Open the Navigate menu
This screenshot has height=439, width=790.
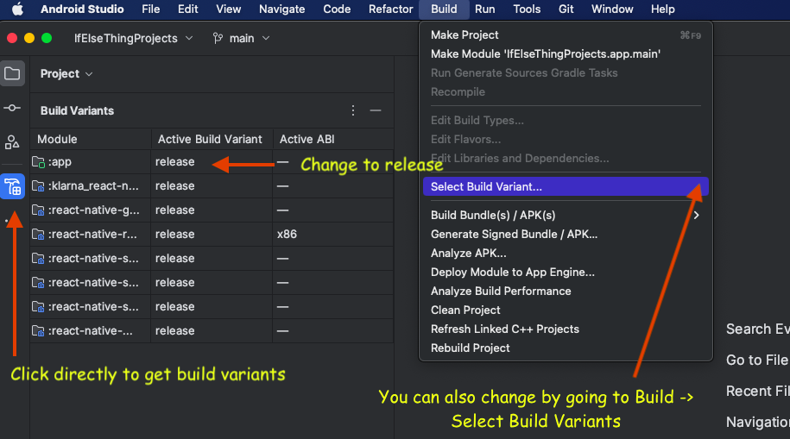click(x=282, y=9)
